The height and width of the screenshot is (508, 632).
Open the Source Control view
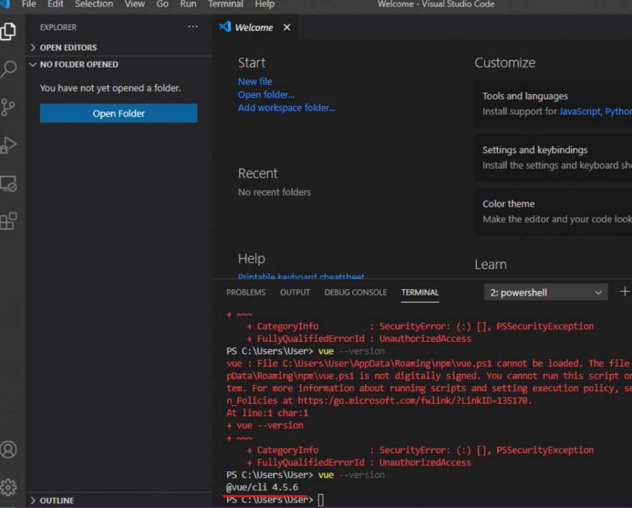tap(7, 107)
